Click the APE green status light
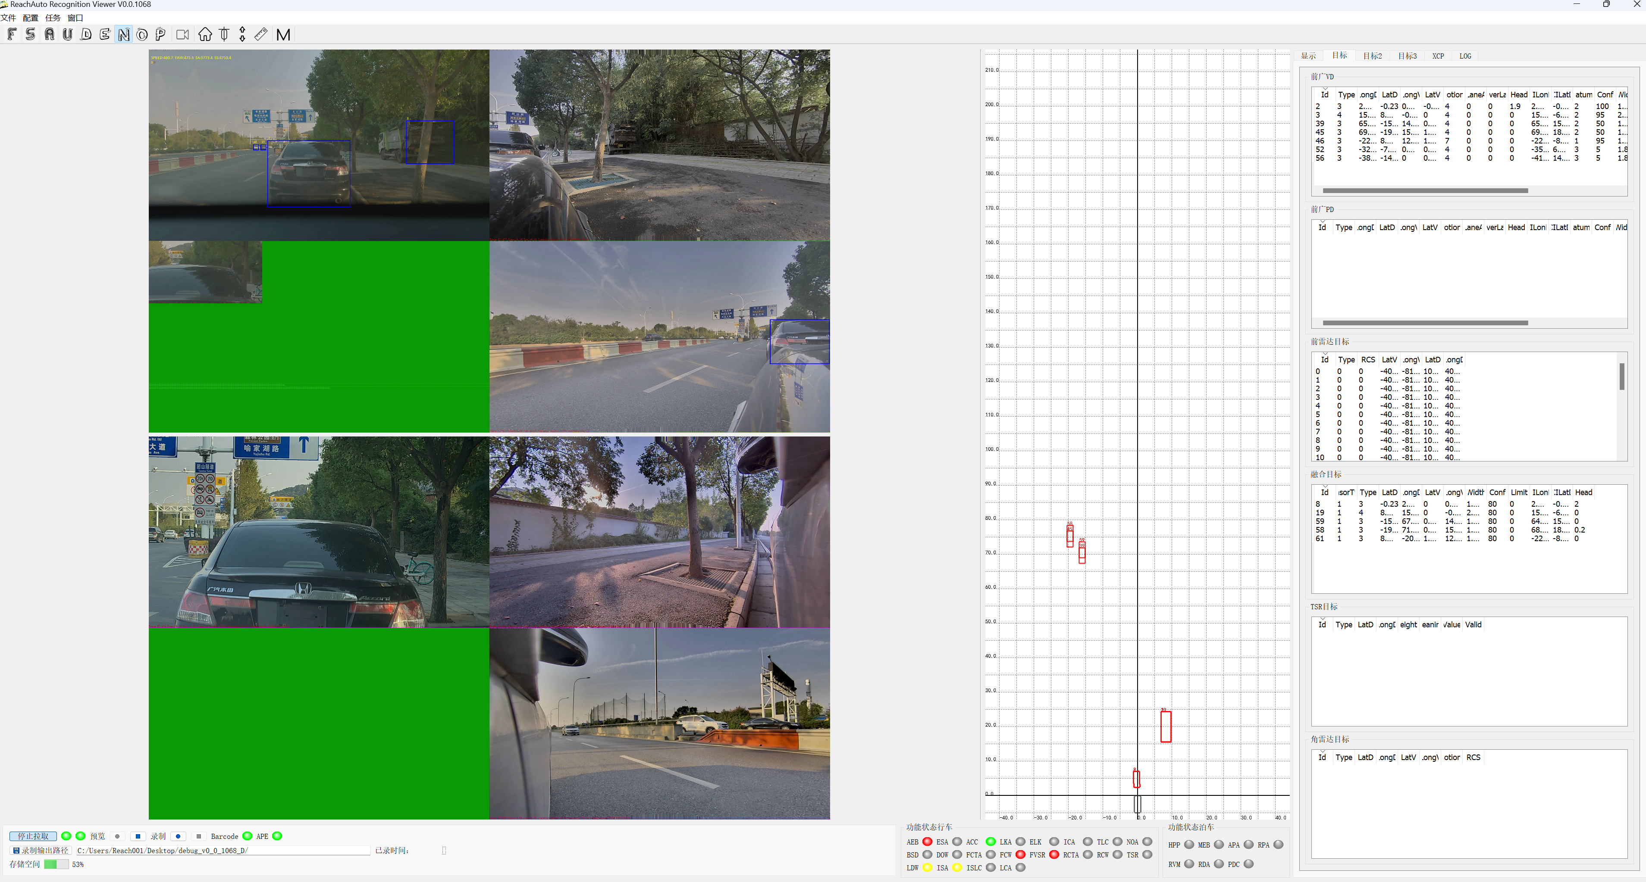The height and width of the screenshot is (882, 1646). (277, 836)
